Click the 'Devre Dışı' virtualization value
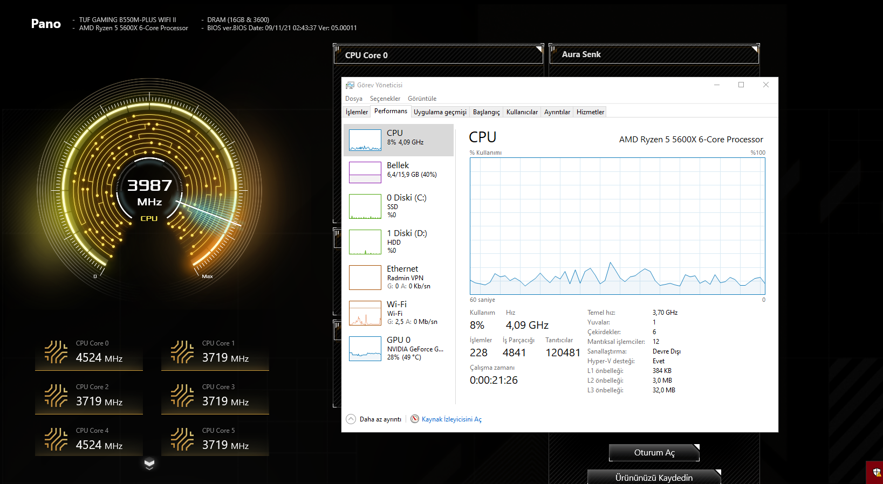 point(667,351)
